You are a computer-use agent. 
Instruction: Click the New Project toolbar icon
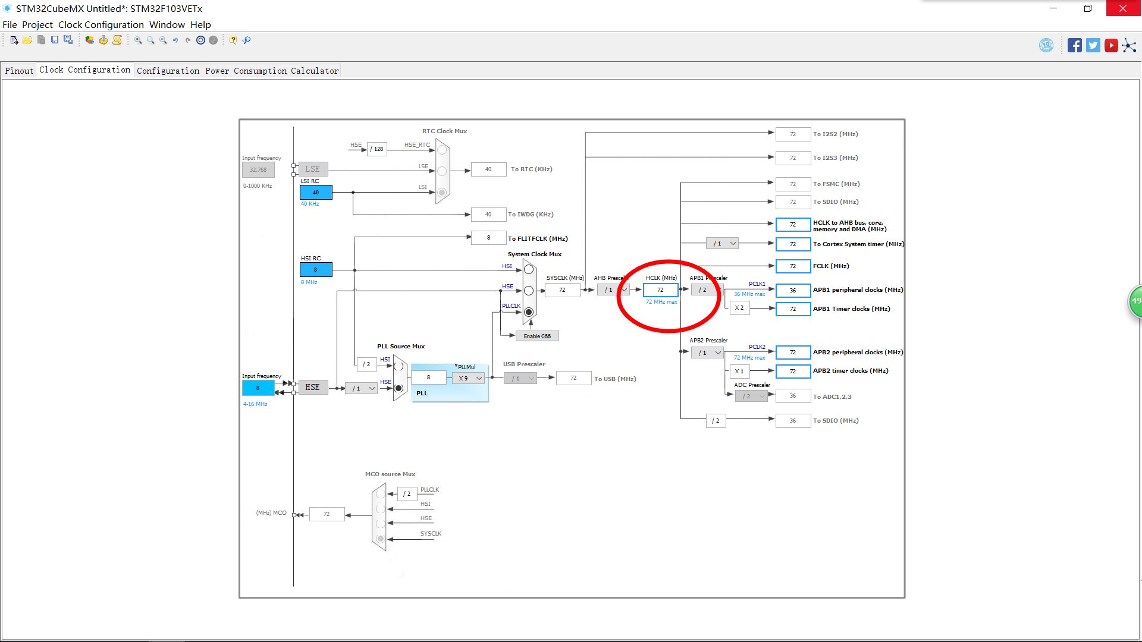click(14, 40)
